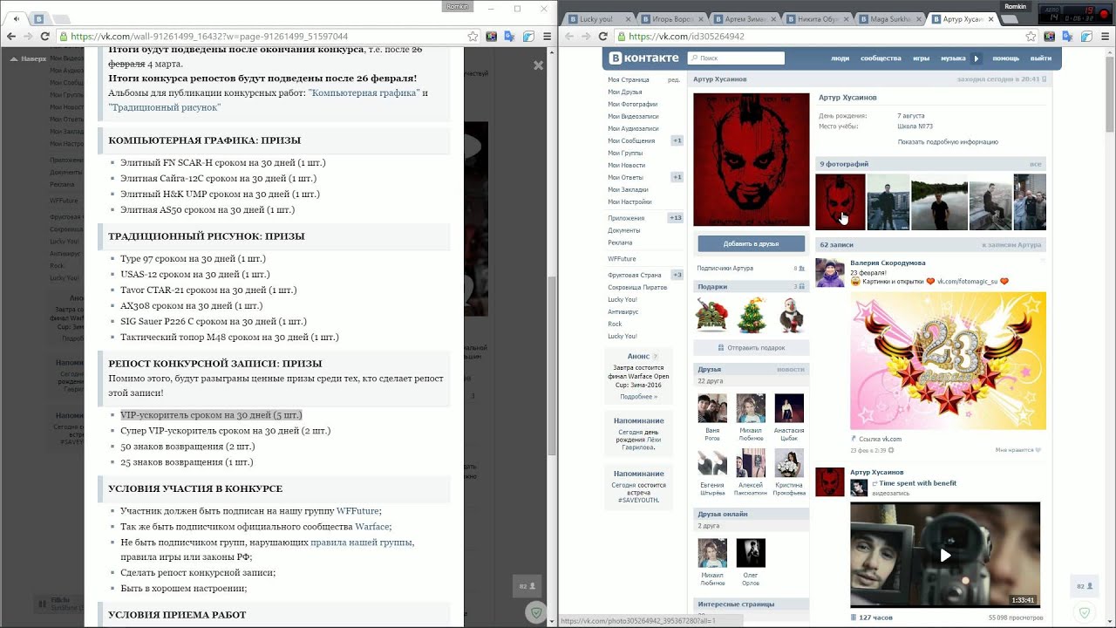Viewport: 1116px width, 628px height.
Task: Select text "VIP-ускоритель сроком на 30 дней (5 шт.)"
Action: click(x=211, y=415)
